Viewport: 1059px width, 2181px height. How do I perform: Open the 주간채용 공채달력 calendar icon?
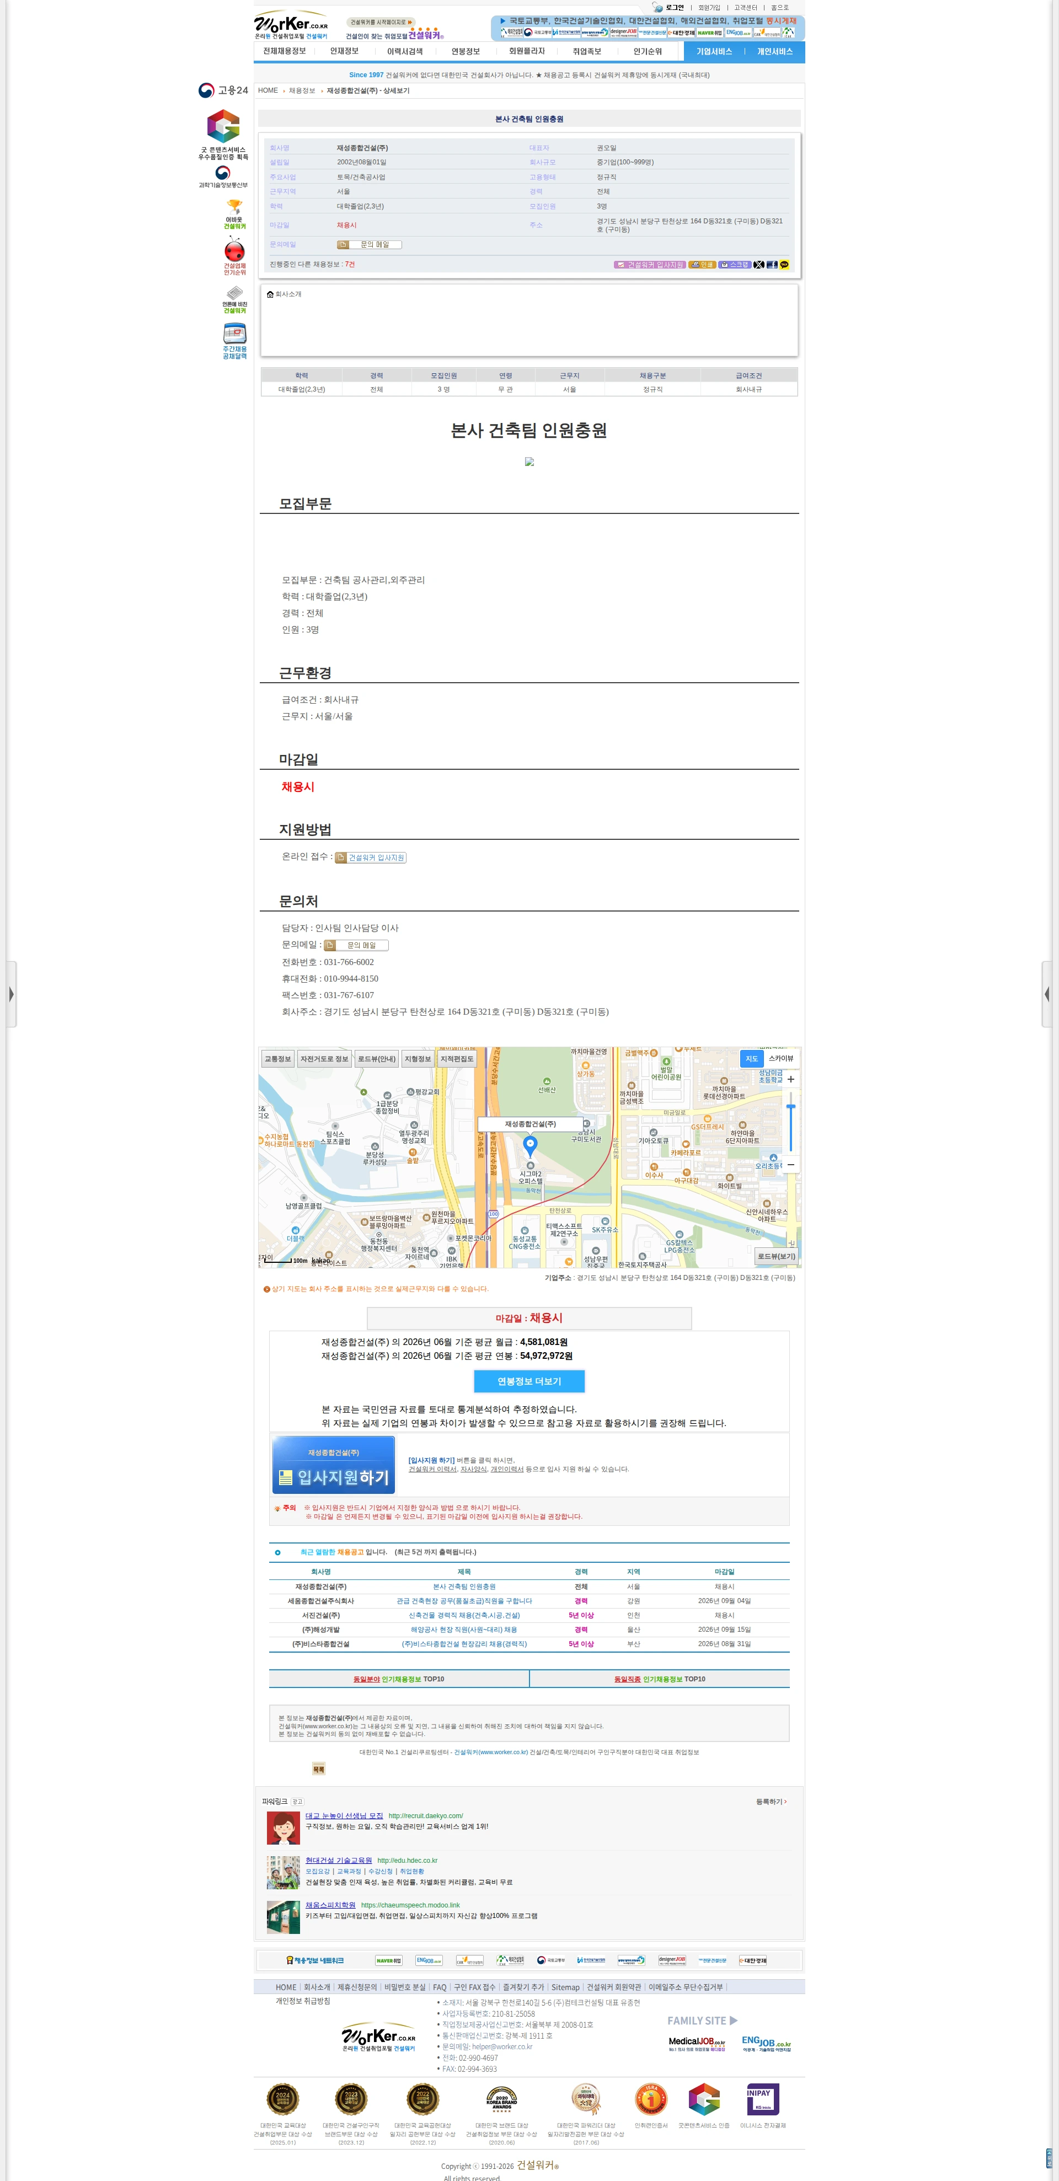[x=234, y=341]
